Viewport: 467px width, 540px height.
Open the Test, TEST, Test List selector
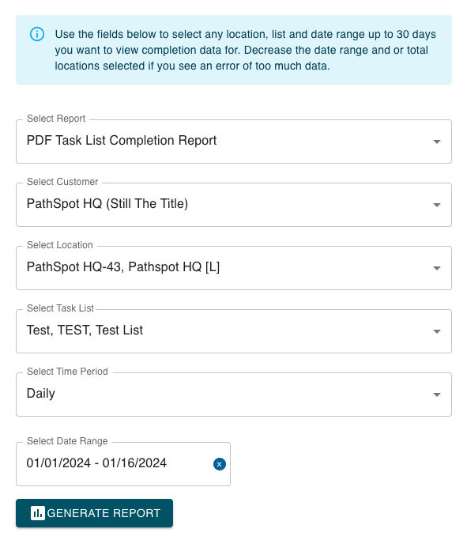234,331
